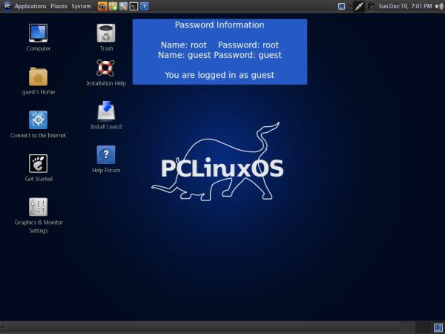Open the control center tools icon in panel
445x334 pixels.
click(123, 6)
